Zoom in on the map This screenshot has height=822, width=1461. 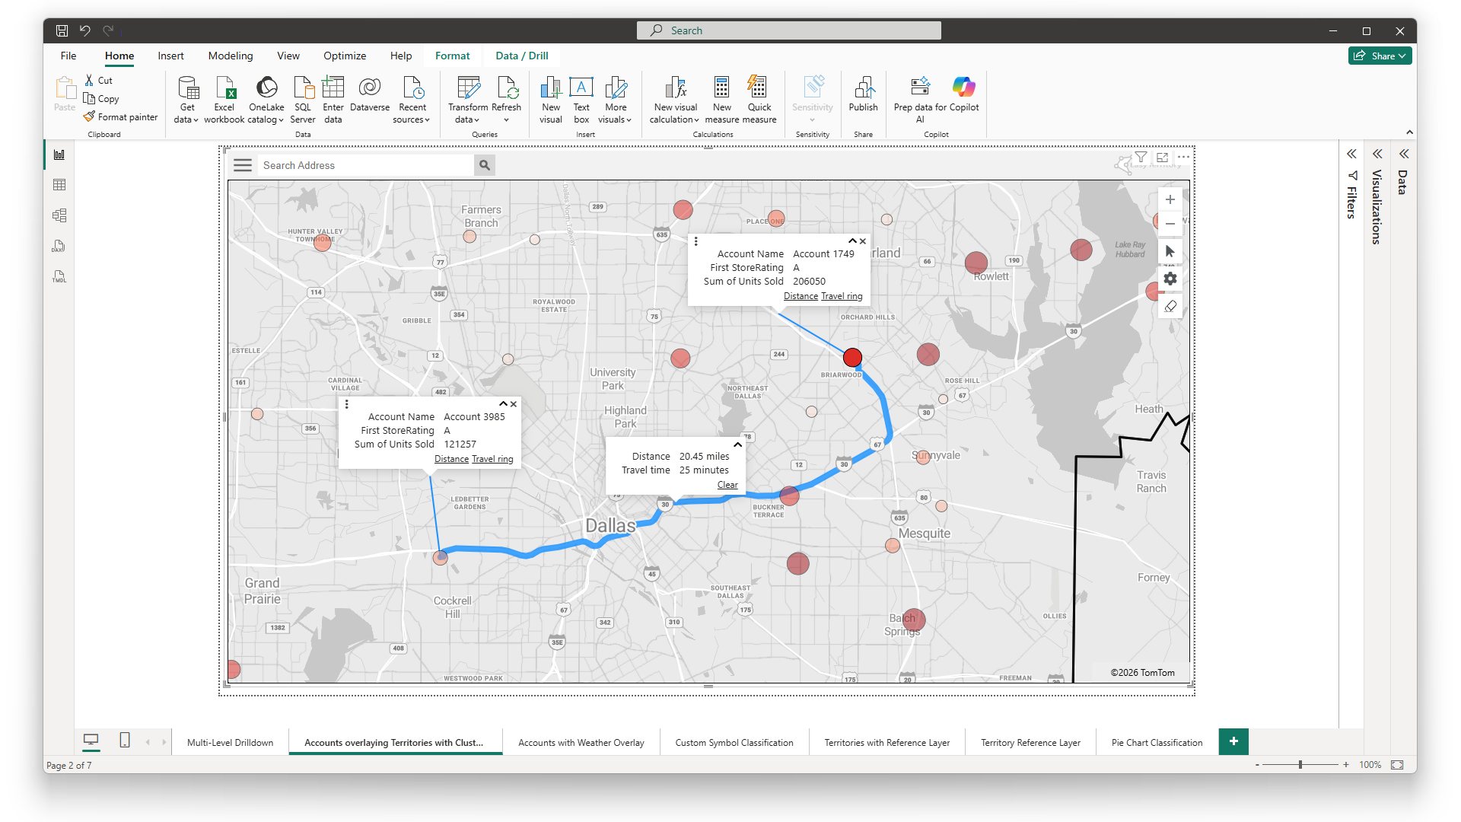1170,199
